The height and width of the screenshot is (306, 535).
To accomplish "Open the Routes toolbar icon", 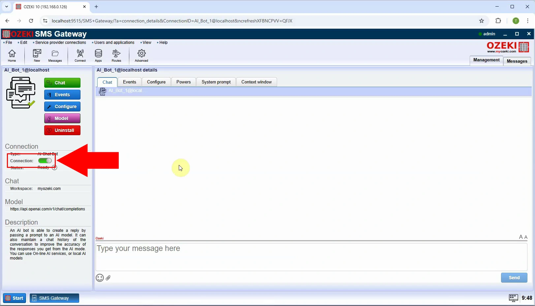I will (116, 55).
